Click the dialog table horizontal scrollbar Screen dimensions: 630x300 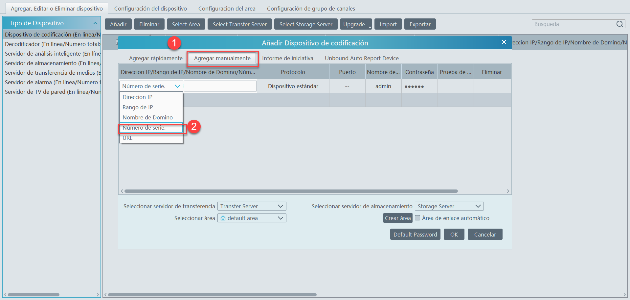pyautogui.click(x=291, y=191)
